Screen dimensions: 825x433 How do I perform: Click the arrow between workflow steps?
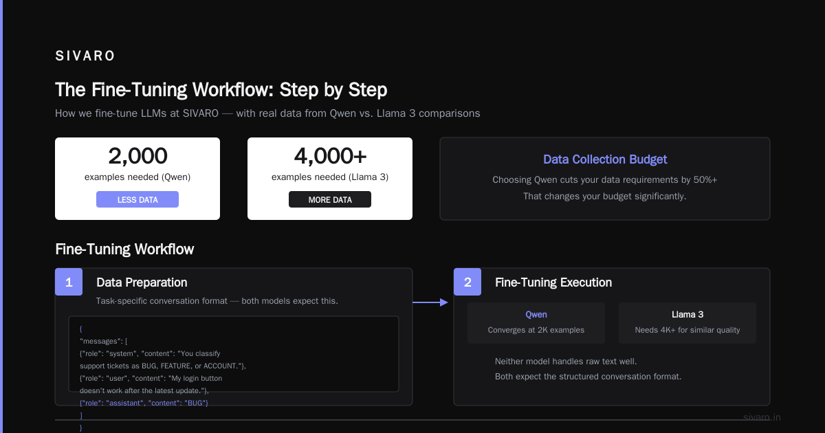pyautogui.click(x=430, y=302)
